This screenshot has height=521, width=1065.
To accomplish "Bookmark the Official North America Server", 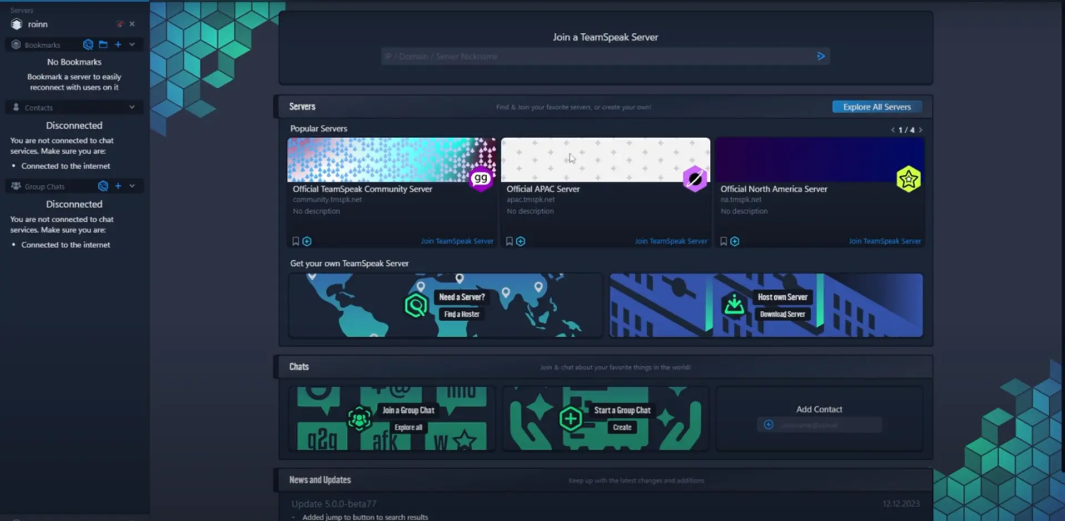I will [724, 241].
